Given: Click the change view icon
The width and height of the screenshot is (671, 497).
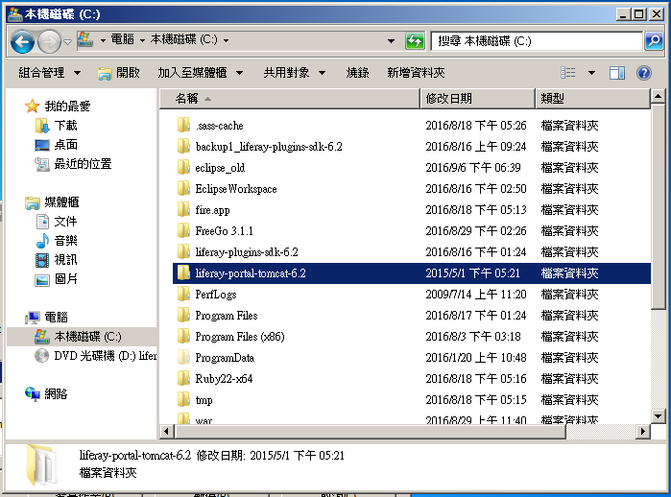Looking at the screenshot, I should pyautogui.click(x=568, y=73).
